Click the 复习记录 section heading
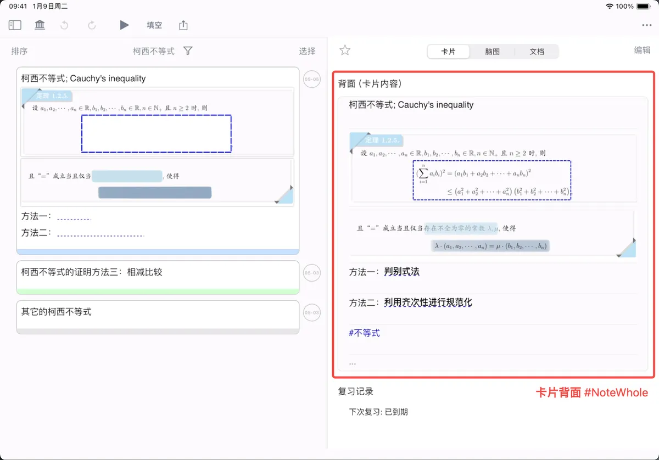The height and width of the screenshot is (460, 659). coord(356,391)
